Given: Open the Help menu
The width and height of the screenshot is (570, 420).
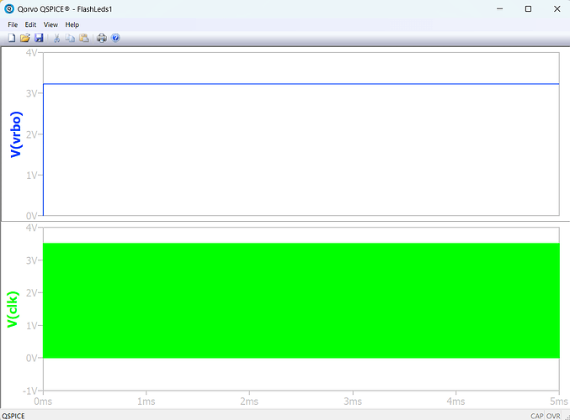Looking at the screenshot, I should (72, 24).
